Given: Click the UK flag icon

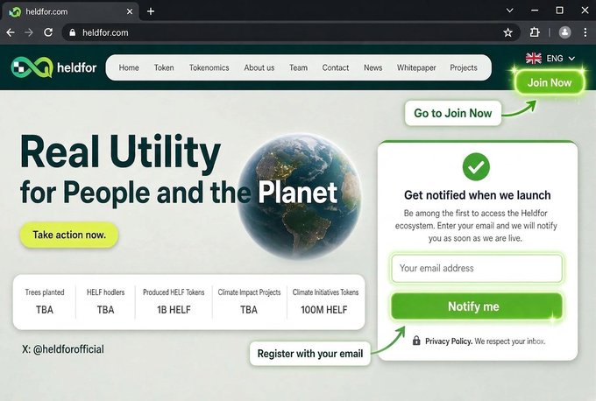Looking at the screenshot, I should tap(534, 59).
